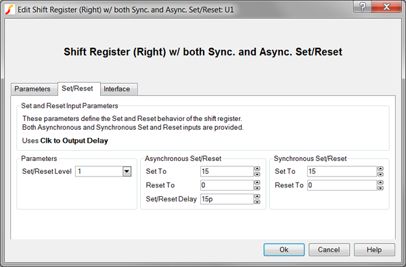Close the Edit Shift Register dialog
Image resolution: width=406 pixels, height=267 pixels.
click(x=386, y=7)
